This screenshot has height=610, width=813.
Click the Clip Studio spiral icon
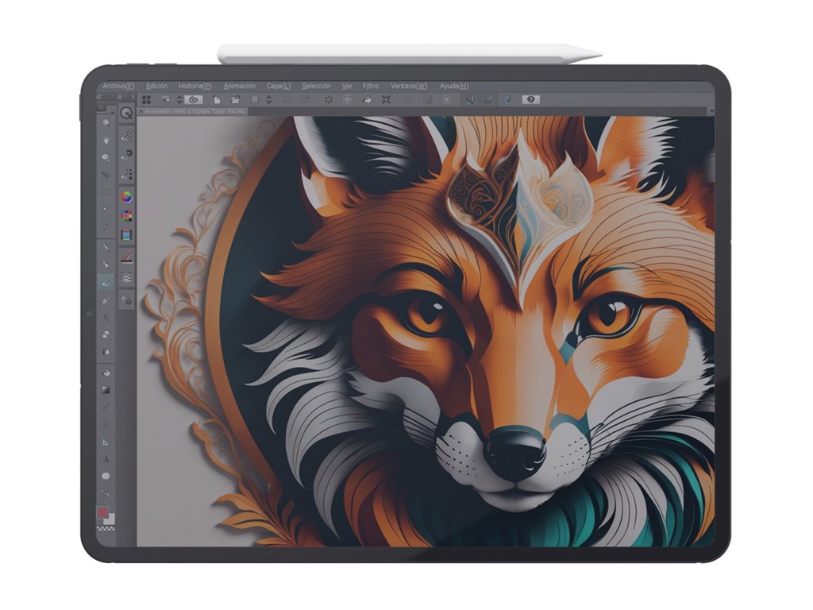click(x=194, y=99)
